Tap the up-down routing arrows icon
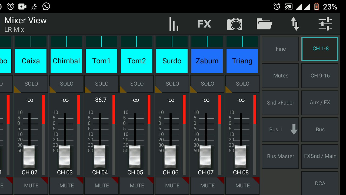 coord(295,24)
